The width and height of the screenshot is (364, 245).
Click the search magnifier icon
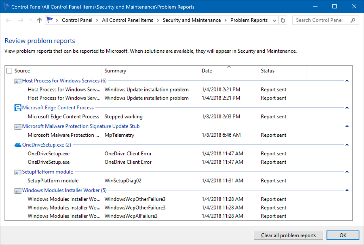coord(353,20)
